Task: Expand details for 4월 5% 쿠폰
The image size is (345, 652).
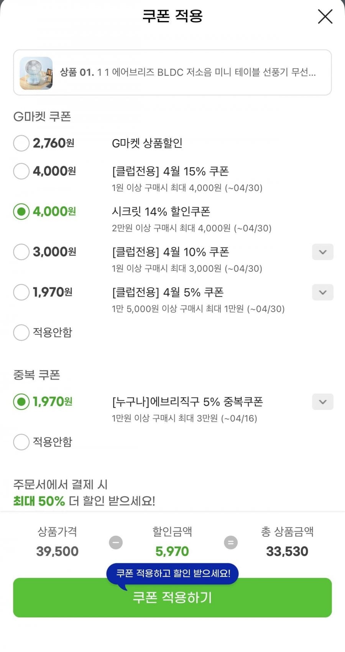Action: pyautogui.click(x=322, y=292)
